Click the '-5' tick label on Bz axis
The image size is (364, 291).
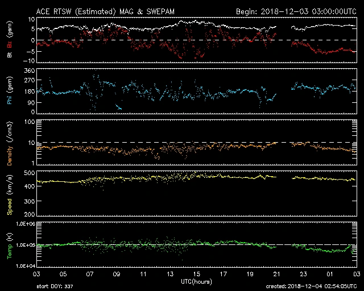[31, 51]
